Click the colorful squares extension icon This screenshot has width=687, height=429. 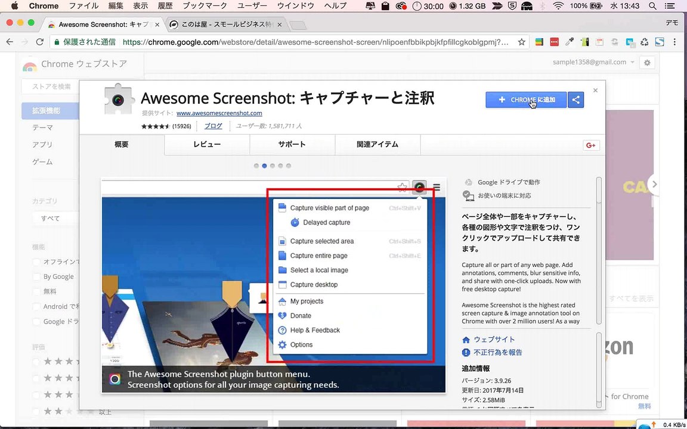(539, 42)
